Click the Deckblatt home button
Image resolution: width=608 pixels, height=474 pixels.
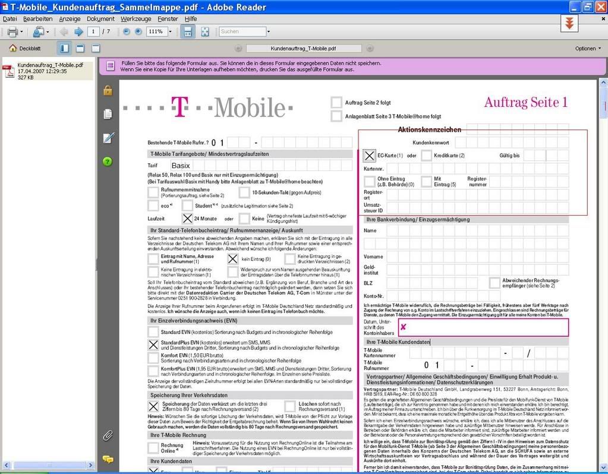(x=25, y=49)
